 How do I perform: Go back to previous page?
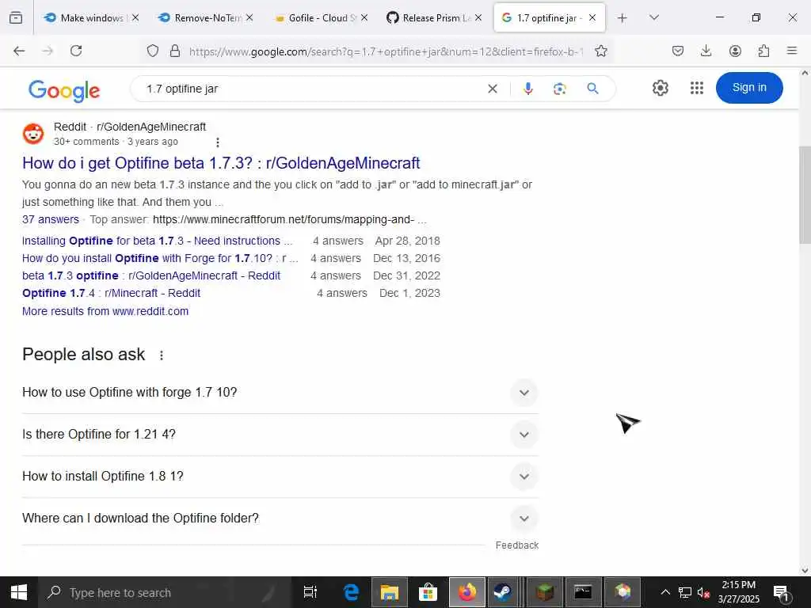tap(19, 51)
